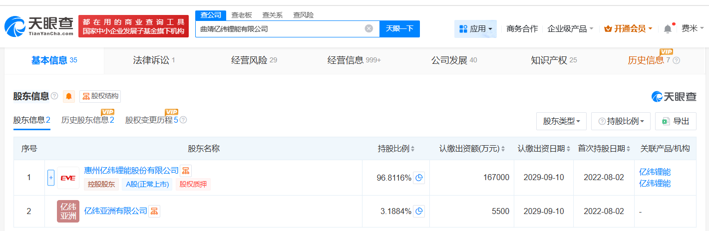
Task: Open the 开通会员 dropdown
Action: [628, 28]
